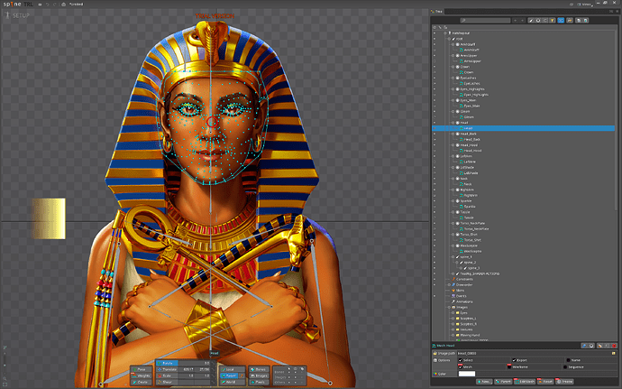Click the Freeze button in properties
This screenshot has height=389, width=622.
[564, 382]
